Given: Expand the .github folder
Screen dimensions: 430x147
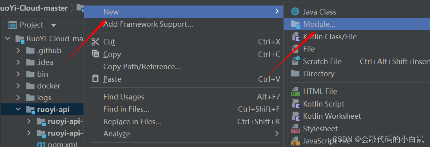Looking at the screenshot, I should (x=18, y=51).
